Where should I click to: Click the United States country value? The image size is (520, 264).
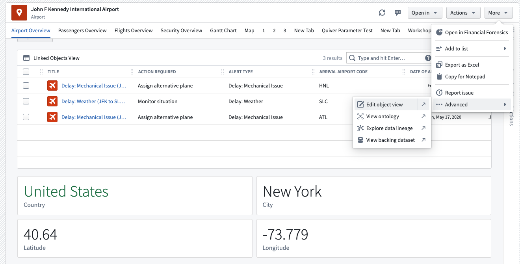coord(66,191)
